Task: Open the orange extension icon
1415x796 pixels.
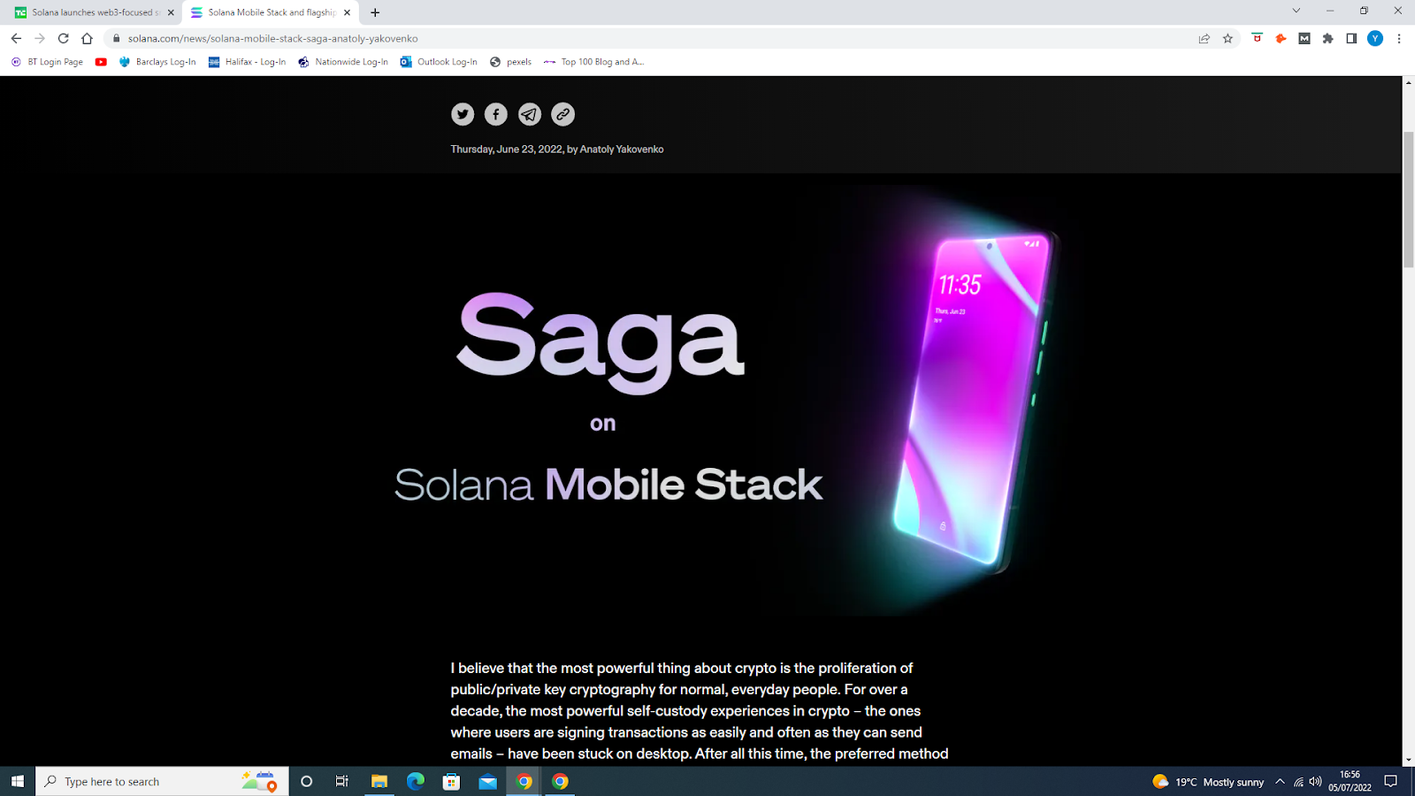Action: (x=1281, y=38)
